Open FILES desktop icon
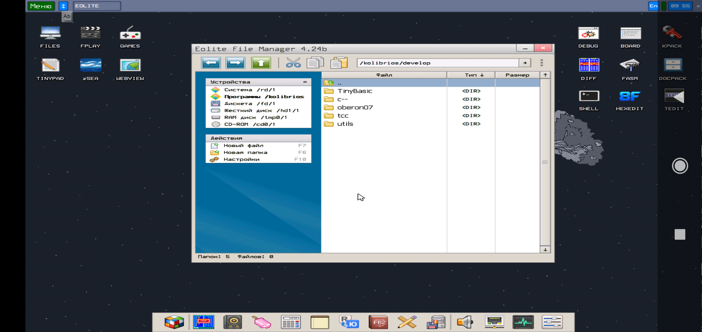This screenshot has width=702, height=332. coord(50,37)
